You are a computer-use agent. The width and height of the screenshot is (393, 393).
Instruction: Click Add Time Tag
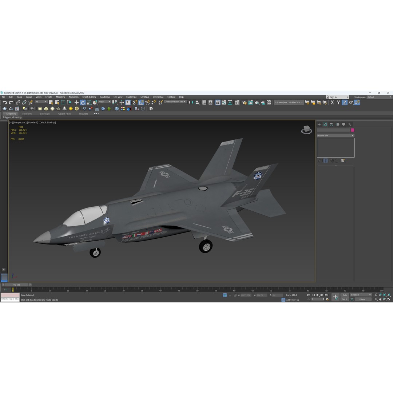click(x=292, y=300)
